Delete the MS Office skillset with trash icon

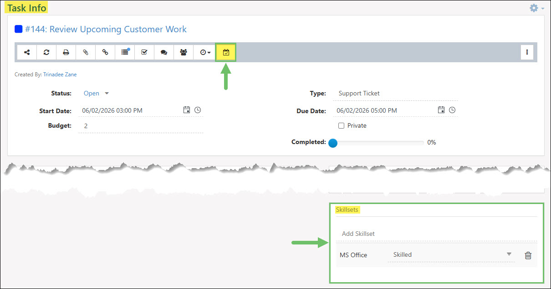click(528, 255)
